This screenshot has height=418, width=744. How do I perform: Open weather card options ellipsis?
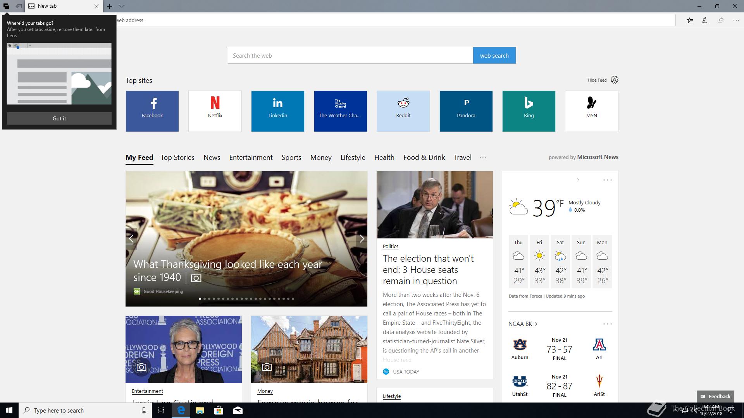(607, 180)
